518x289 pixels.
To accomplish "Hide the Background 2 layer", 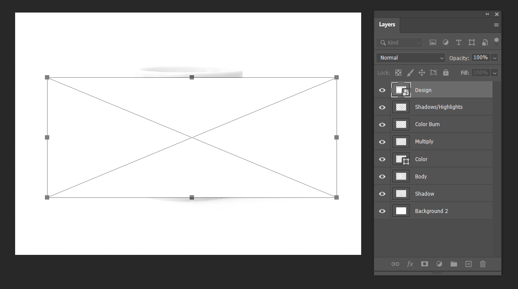I will [x=382, y=211].
